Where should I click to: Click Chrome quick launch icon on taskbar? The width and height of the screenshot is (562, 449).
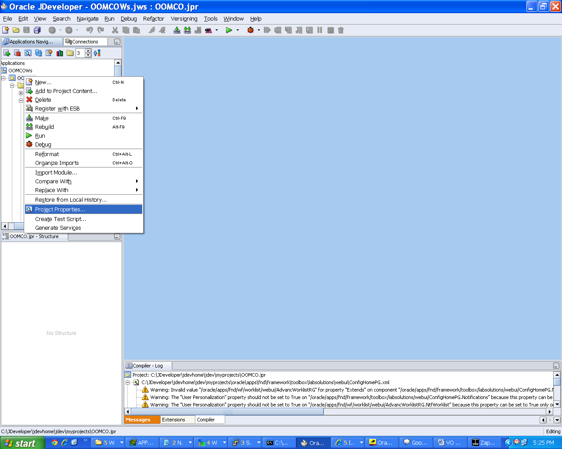[54, 442]
